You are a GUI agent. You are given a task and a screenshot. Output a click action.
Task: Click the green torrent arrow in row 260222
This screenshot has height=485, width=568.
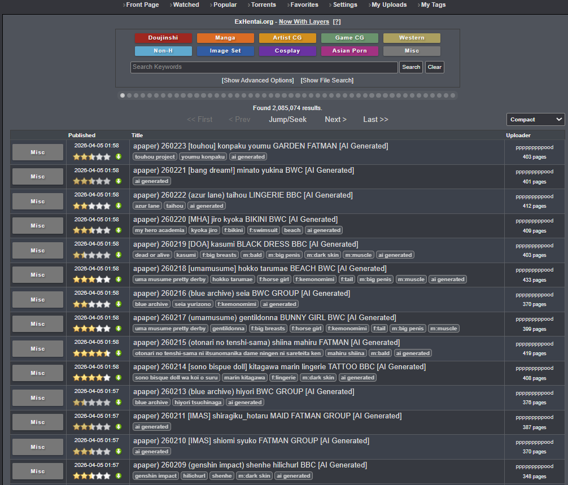119,206
